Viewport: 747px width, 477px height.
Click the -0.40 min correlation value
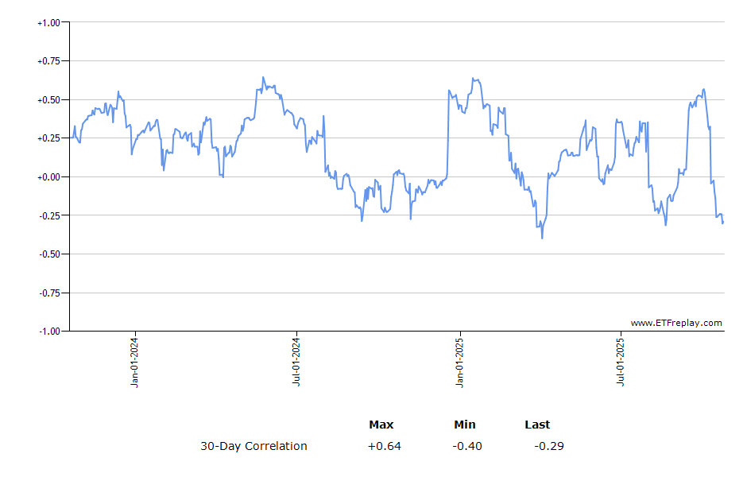467,446
